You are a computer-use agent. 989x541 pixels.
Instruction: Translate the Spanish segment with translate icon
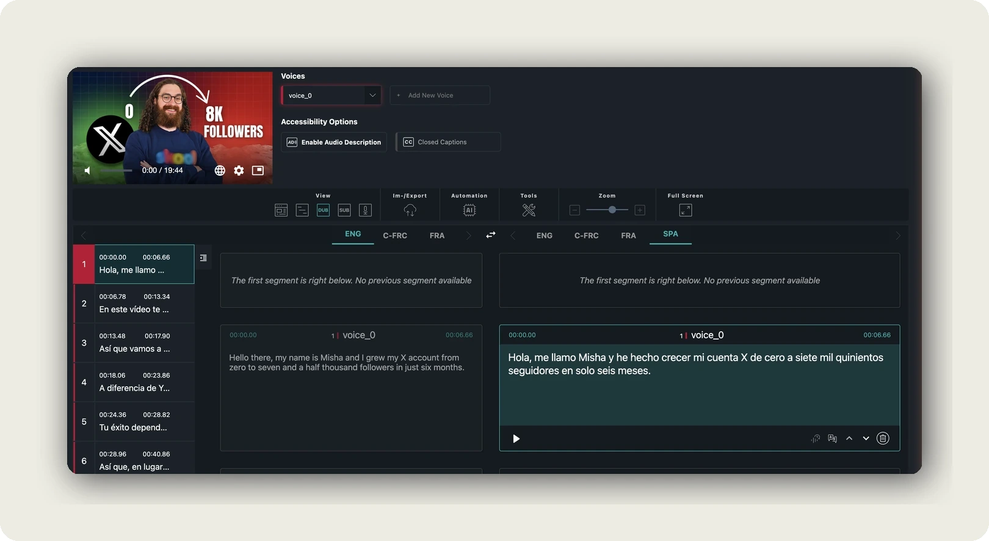832,439
